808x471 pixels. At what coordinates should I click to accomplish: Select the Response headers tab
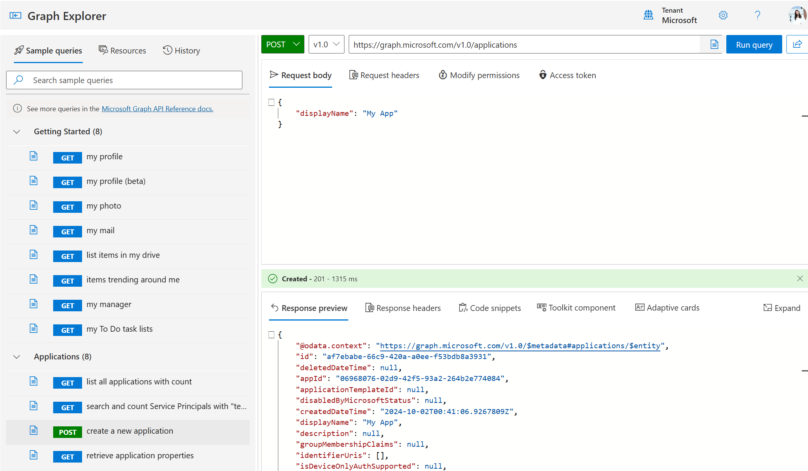(x=403, y=307)
